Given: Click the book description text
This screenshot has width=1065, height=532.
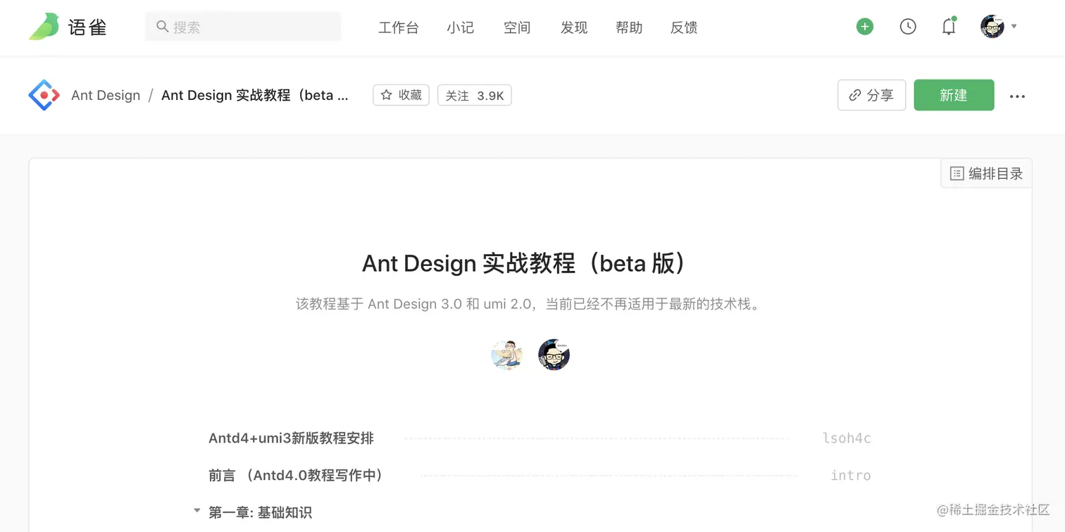Looking at the screenshot, I should pos(530,305).
